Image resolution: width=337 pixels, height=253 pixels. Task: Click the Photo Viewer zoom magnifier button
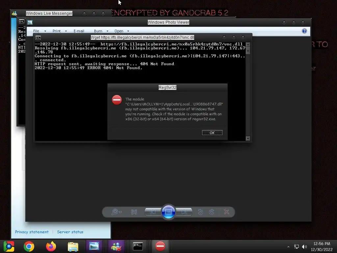tap(116, 212)
